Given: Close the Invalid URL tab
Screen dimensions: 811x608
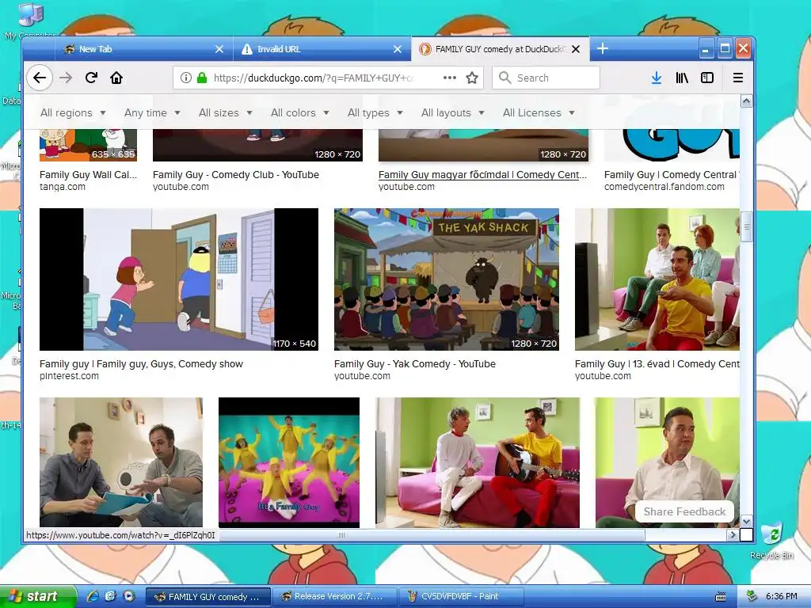Looking at the screenshot, I should coord(398,49).
